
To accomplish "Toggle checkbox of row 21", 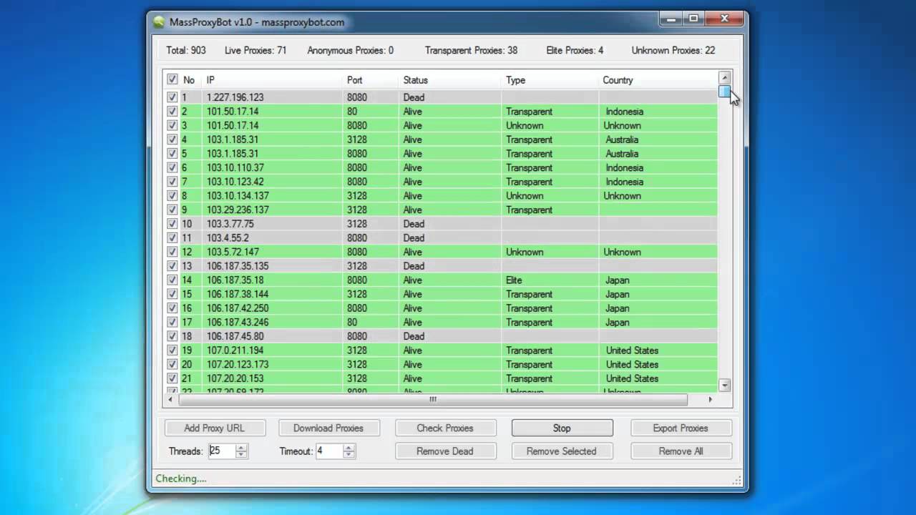I will click(x=172, y=378).
